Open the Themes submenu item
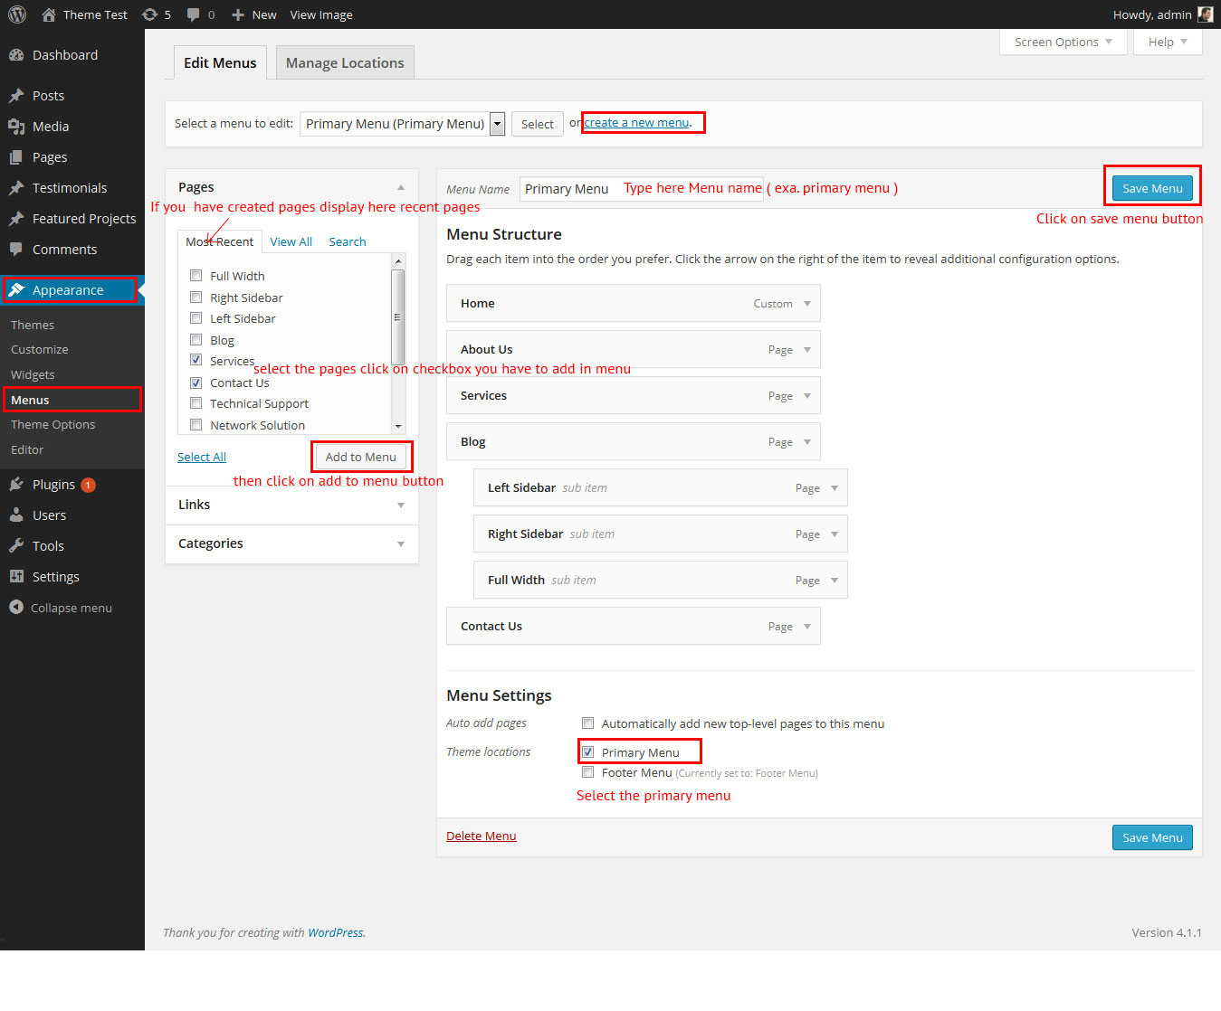 click(x=33, y=325)
